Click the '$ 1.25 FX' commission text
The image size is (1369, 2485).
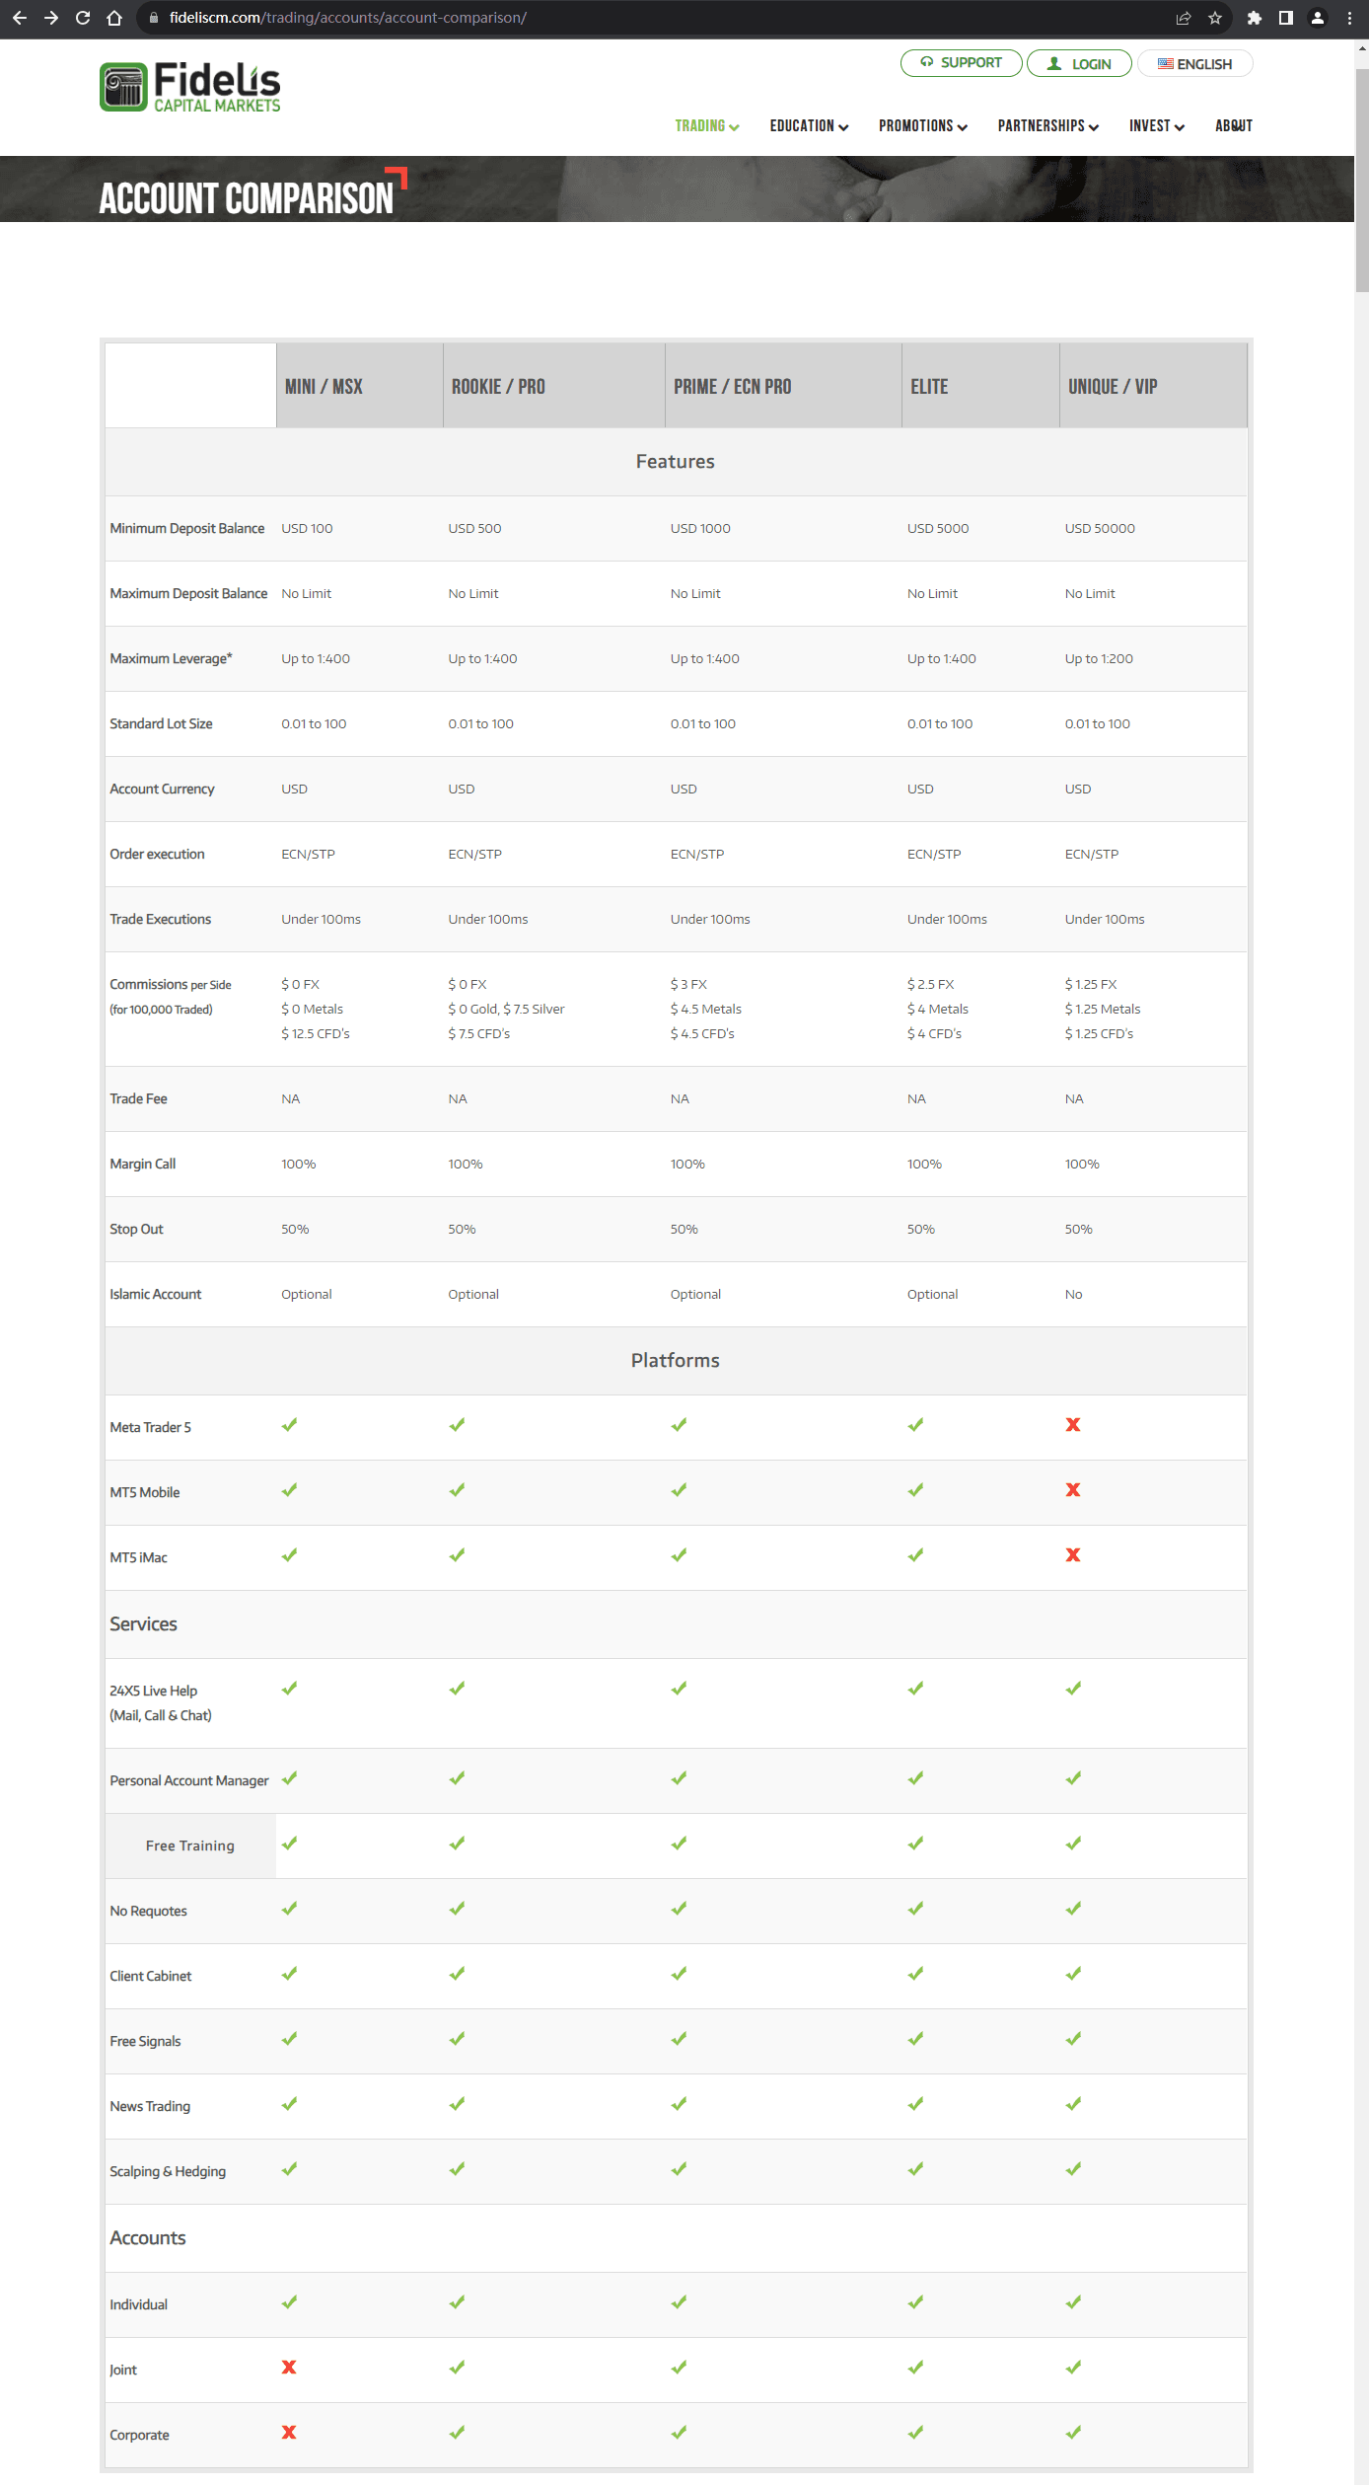(1091, 985)
